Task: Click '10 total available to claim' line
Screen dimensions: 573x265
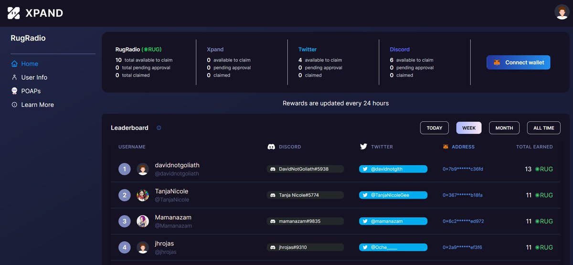Action: [x=144, y=60]
